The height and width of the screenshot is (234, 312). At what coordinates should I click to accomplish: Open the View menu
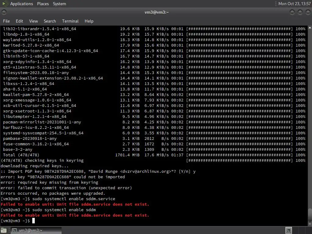34,21
